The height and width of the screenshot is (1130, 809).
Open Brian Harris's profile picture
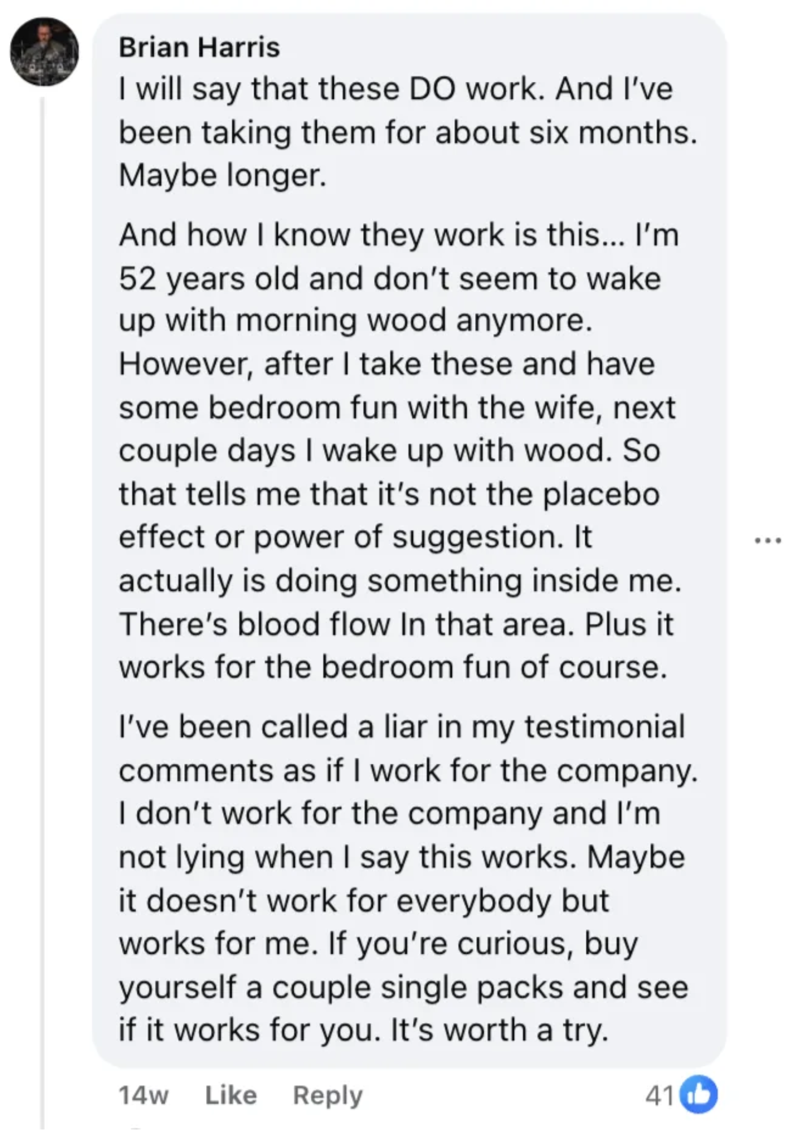pos(45,51)
